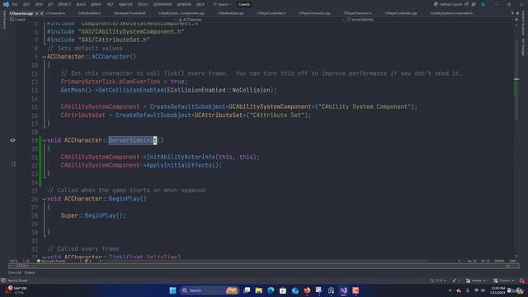Viewport: 528px width, 297px height.
Task: Click the feedback icon beside the account avatar
Action: click(x=474, y=4)
